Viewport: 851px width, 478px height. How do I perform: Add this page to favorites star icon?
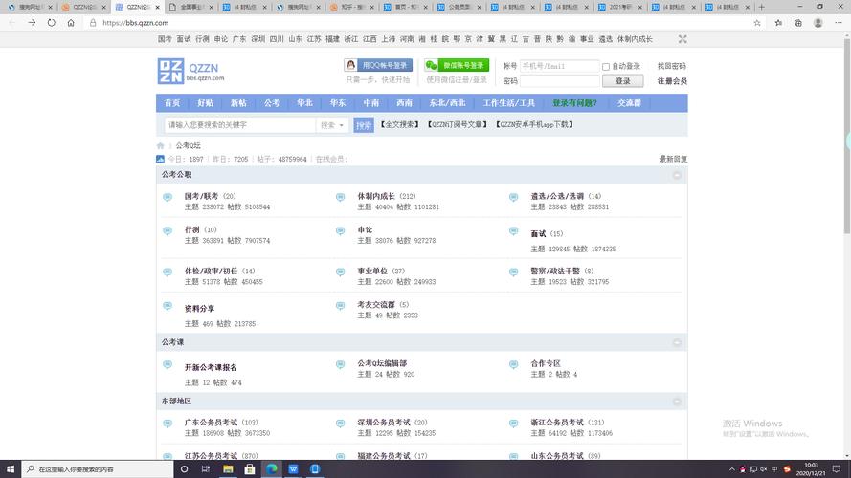click(x=757, y=23)
